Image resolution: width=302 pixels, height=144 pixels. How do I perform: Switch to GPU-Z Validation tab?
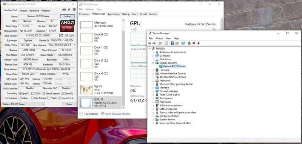point(46,11)
